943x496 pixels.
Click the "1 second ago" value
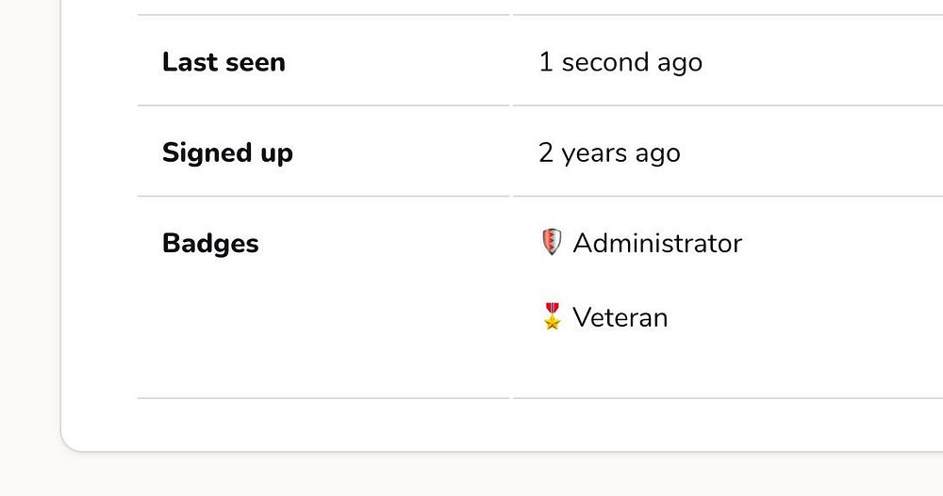(620, 62)
